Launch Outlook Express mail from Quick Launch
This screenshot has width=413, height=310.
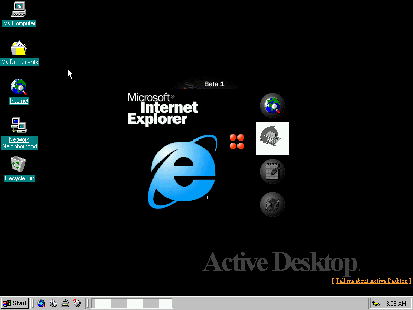(53, 303)
